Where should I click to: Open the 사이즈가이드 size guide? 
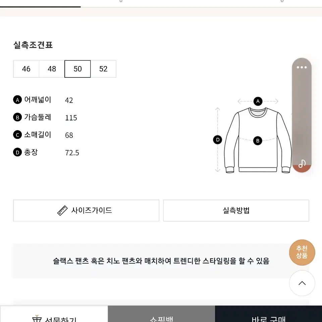[86, 211]
